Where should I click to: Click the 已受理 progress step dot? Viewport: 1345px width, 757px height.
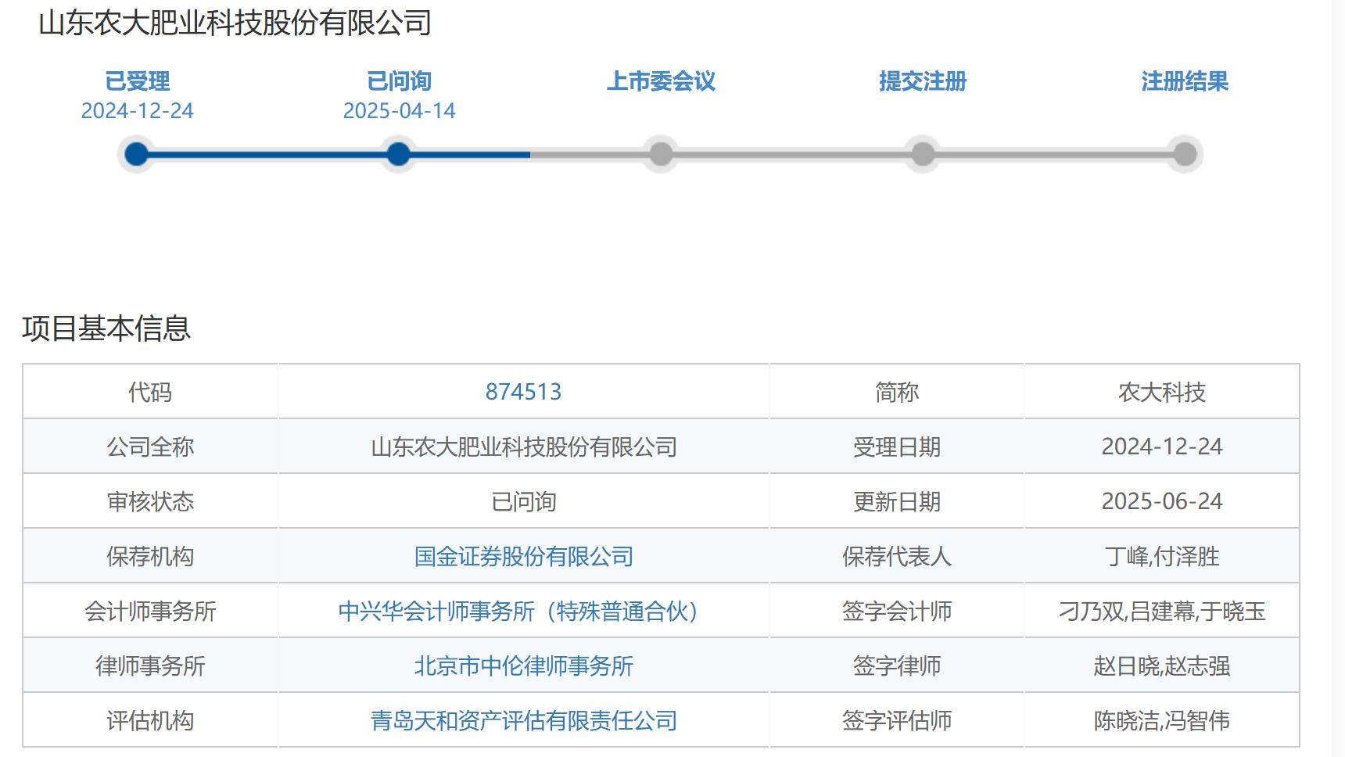[137, 154]
